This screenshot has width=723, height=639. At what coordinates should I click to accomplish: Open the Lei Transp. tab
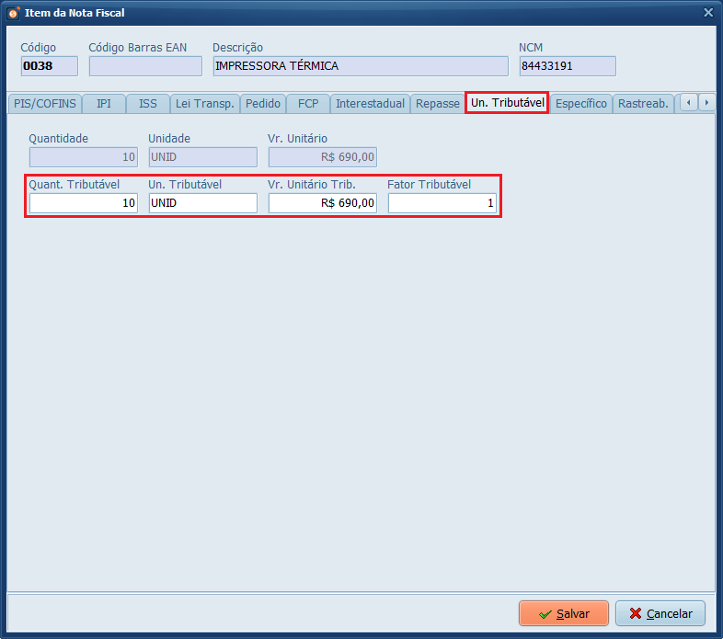tap(204, 104)
